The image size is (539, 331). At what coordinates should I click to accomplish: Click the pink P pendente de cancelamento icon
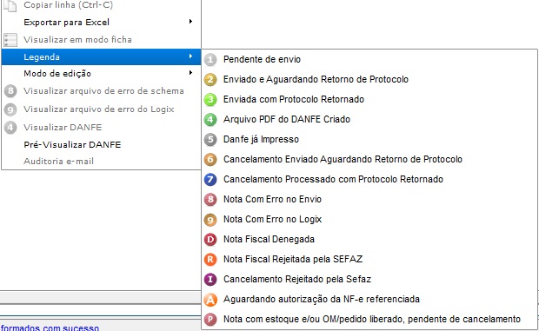(x=210, y=320)
